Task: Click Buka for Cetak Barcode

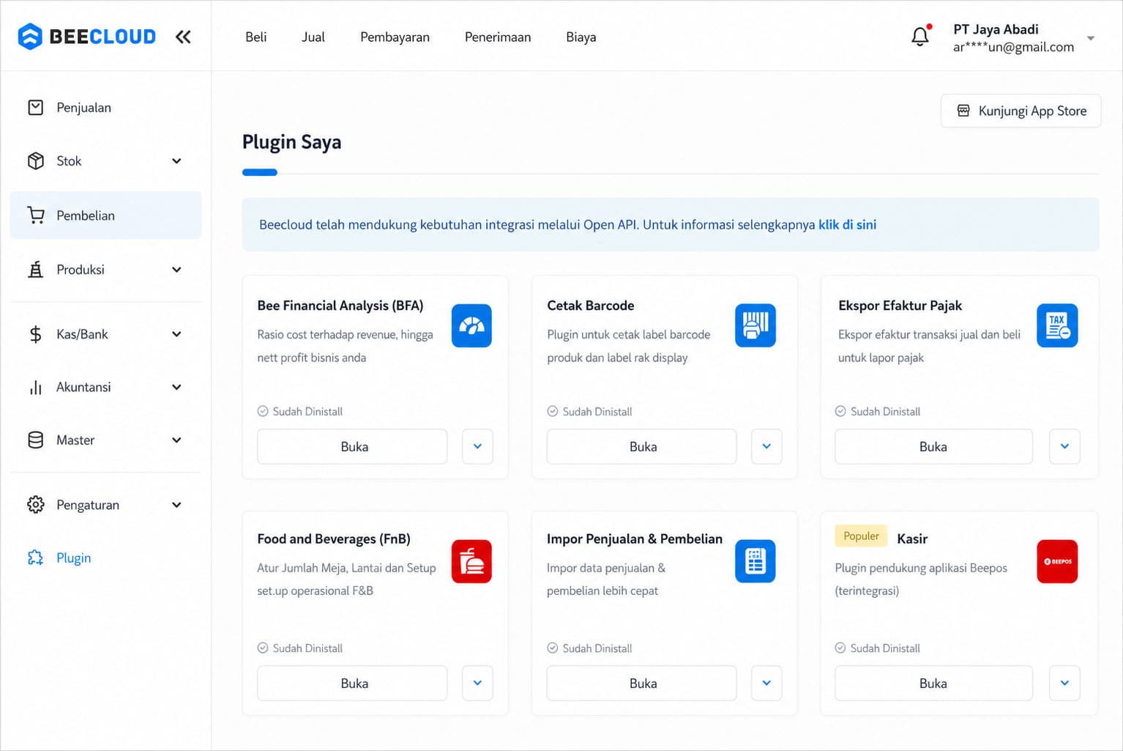Action: [641, 446]
